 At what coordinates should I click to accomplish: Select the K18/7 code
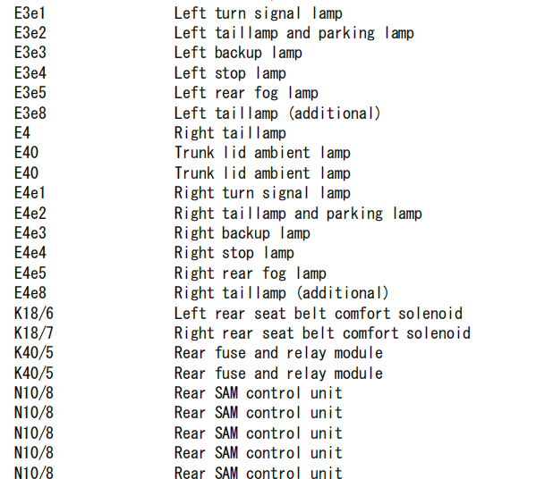click(x=34, y=333)
